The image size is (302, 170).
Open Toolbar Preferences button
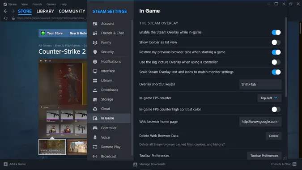[264, 156]
